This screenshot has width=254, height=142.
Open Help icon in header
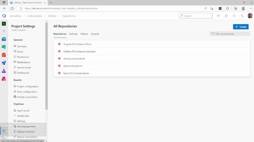234,16
